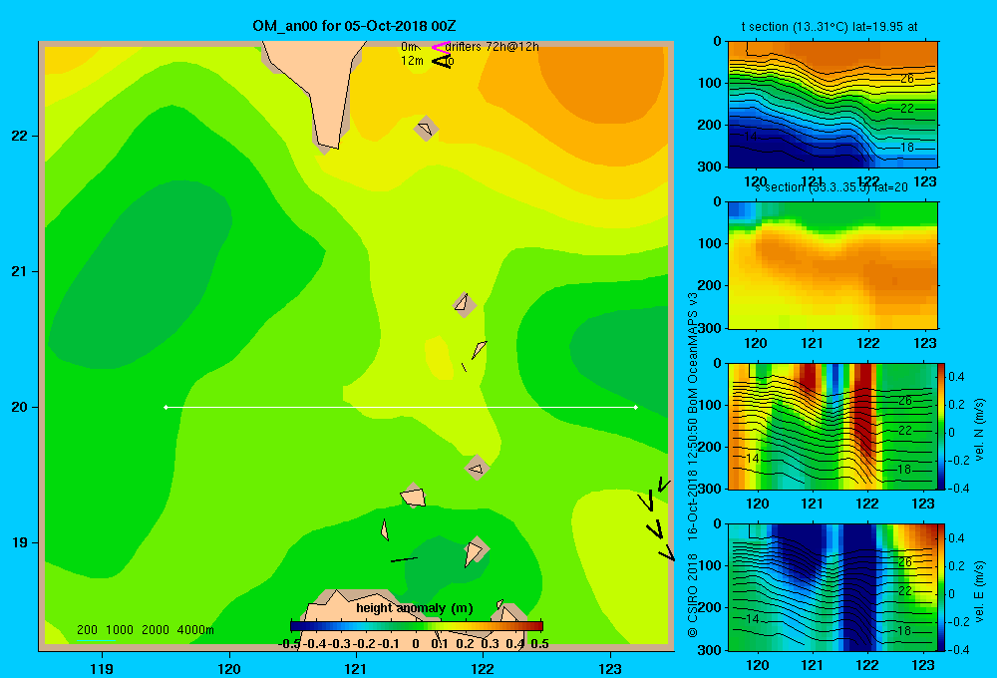Click the vel. E velocity colorbar

[x=941, y=587]
